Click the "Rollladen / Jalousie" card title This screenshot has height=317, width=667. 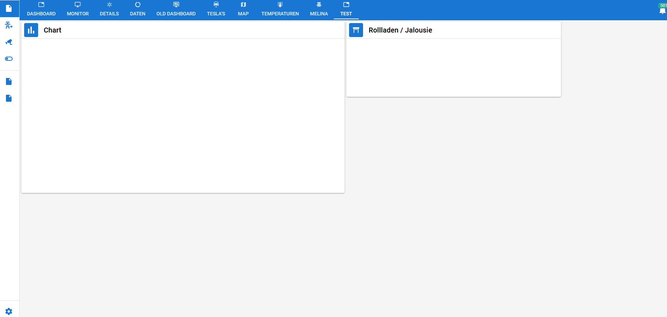(400, 30)
